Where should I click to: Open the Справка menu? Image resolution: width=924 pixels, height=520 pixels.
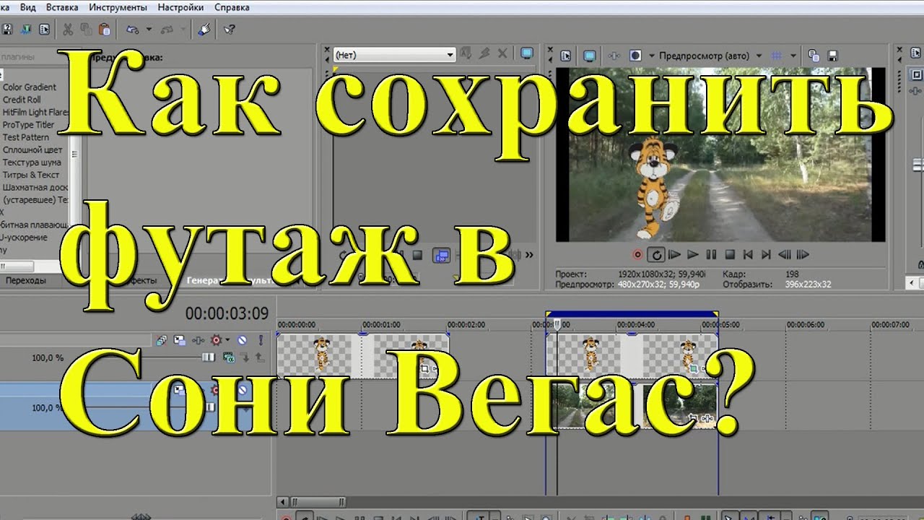pyautogui.click(x=232, y=7)
